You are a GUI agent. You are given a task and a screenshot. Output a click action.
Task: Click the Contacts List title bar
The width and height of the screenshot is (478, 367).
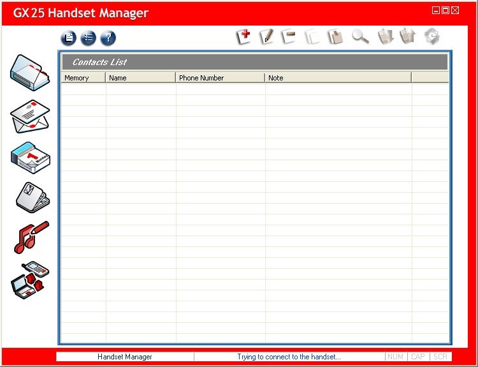click(x=255, y=62)
